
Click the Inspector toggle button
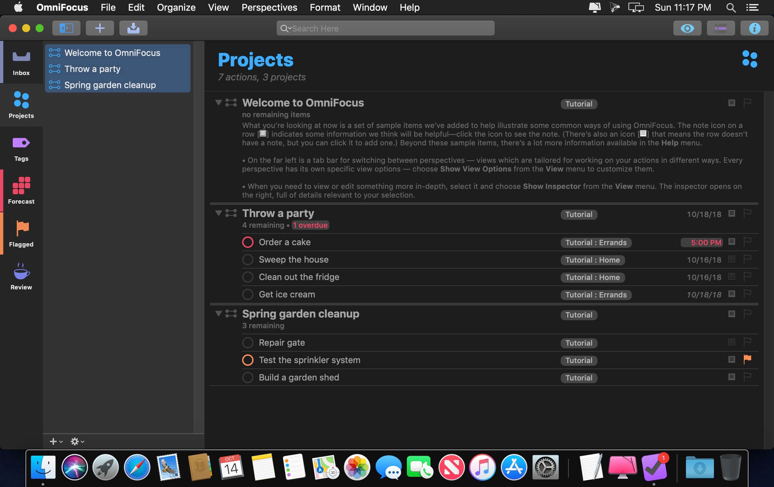[755, 27]
